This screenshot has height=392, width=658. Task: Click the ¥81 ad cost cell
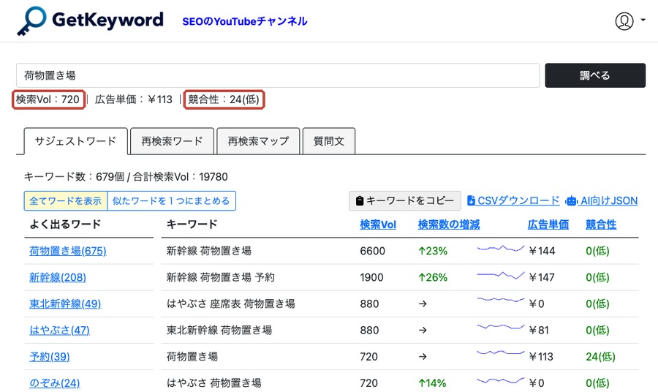click(539, 331)
